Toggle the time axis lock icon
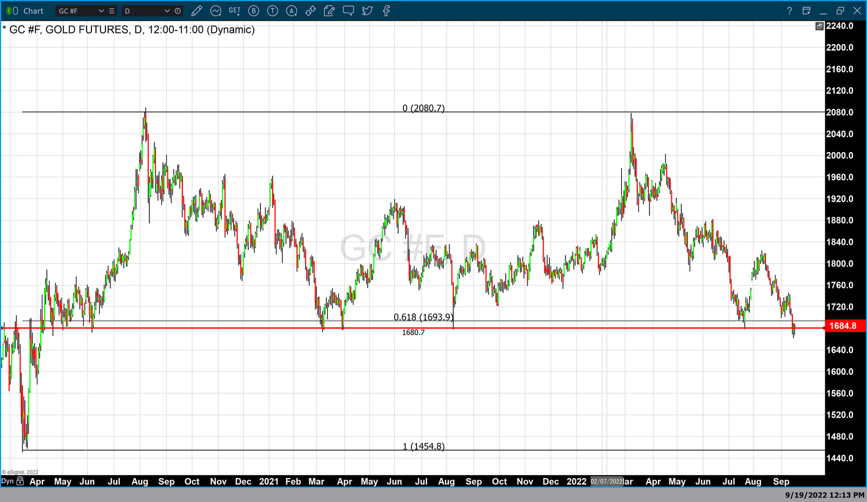Viewport: 867px width, 502px height. (20, 481)
